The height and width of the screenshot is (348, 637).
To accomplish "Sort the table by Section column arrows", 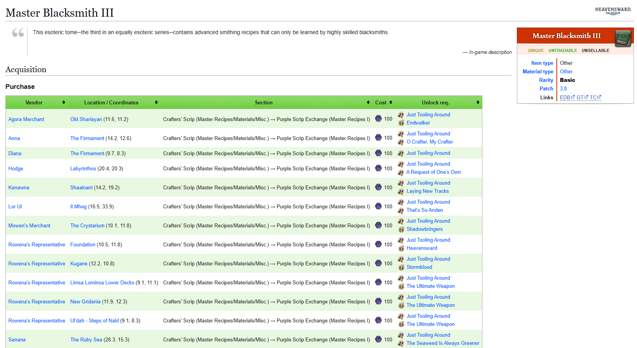I will 368,102.
